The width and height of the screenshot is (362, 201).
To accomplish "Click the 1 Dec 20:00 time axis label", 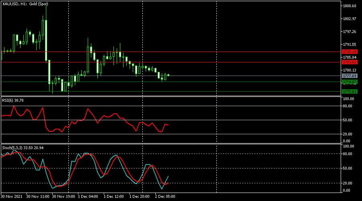I will pos(140,197).
